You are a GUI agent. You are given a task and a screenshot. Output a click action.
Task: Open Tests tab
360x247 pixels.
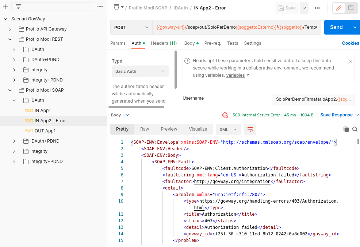[x=233, y=43]
